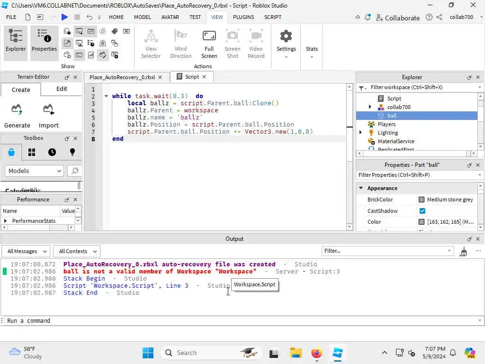Open the notifications bell icon in title ribbon
This screenshot has height=364, width=485.
pos(368,18)
